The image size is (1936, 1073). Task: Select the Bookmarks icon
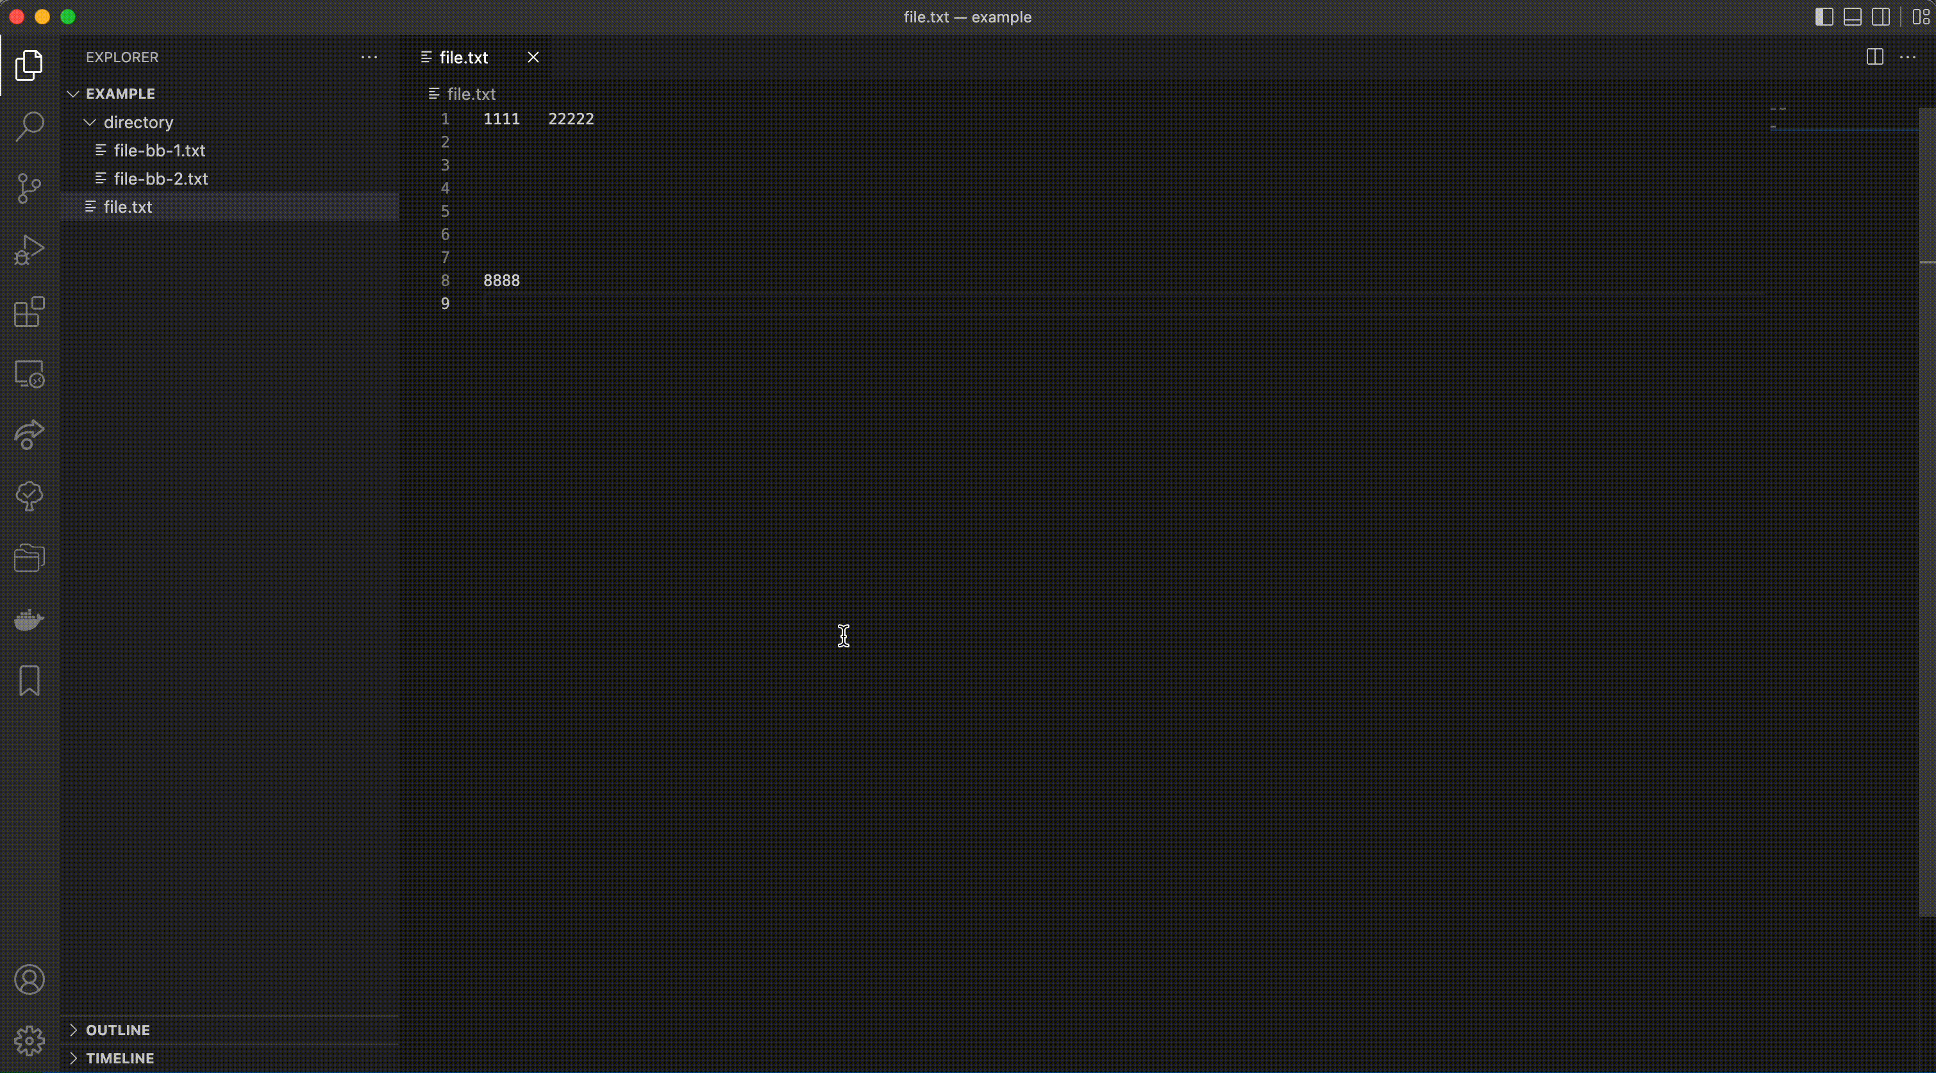tap(29, 681)
